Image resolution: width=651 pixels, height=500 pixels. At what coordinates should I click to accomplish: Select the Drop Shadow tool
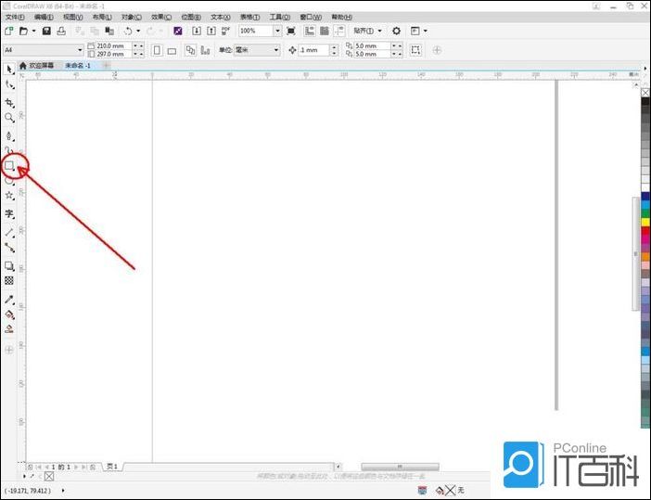pyautogui.click(x=9, y=266)
